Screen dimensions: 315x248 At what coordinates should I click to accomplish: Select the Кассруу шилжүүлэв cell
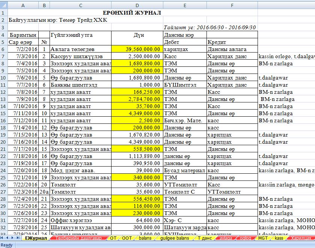(81, 56)
